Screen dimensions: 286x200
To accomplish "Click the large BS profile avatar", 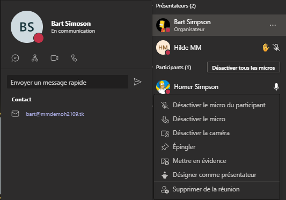I will [27, 27].
